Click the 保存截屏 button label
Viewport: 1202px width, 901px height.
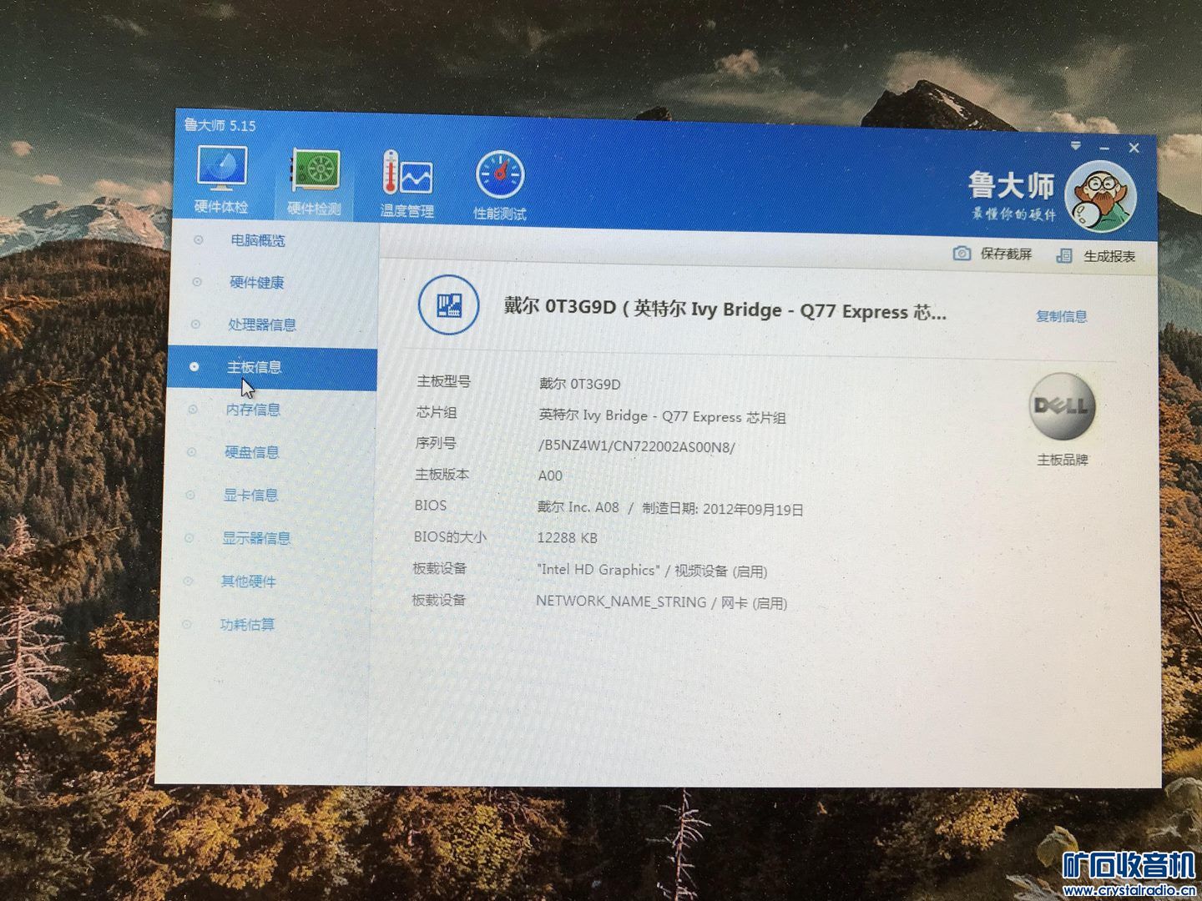pos(1006,254)
